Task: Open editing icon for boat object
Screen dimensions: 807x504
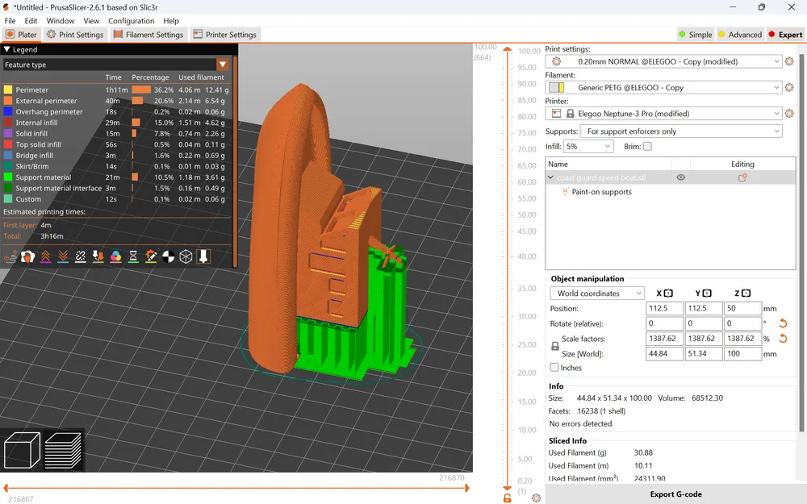Action: pyautogui.click(x=742, y=177)
